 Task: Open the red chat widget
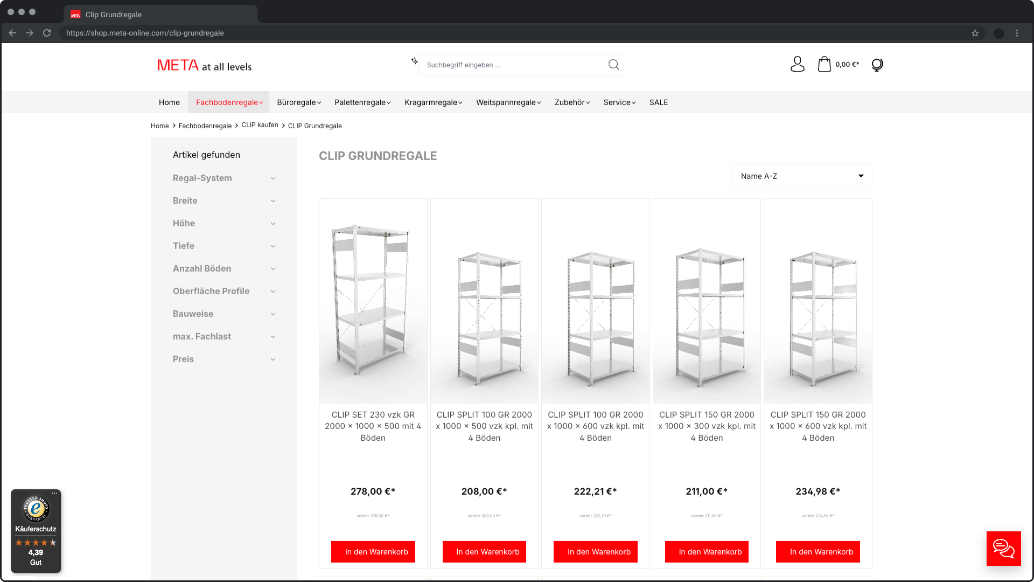(1003, 549)
